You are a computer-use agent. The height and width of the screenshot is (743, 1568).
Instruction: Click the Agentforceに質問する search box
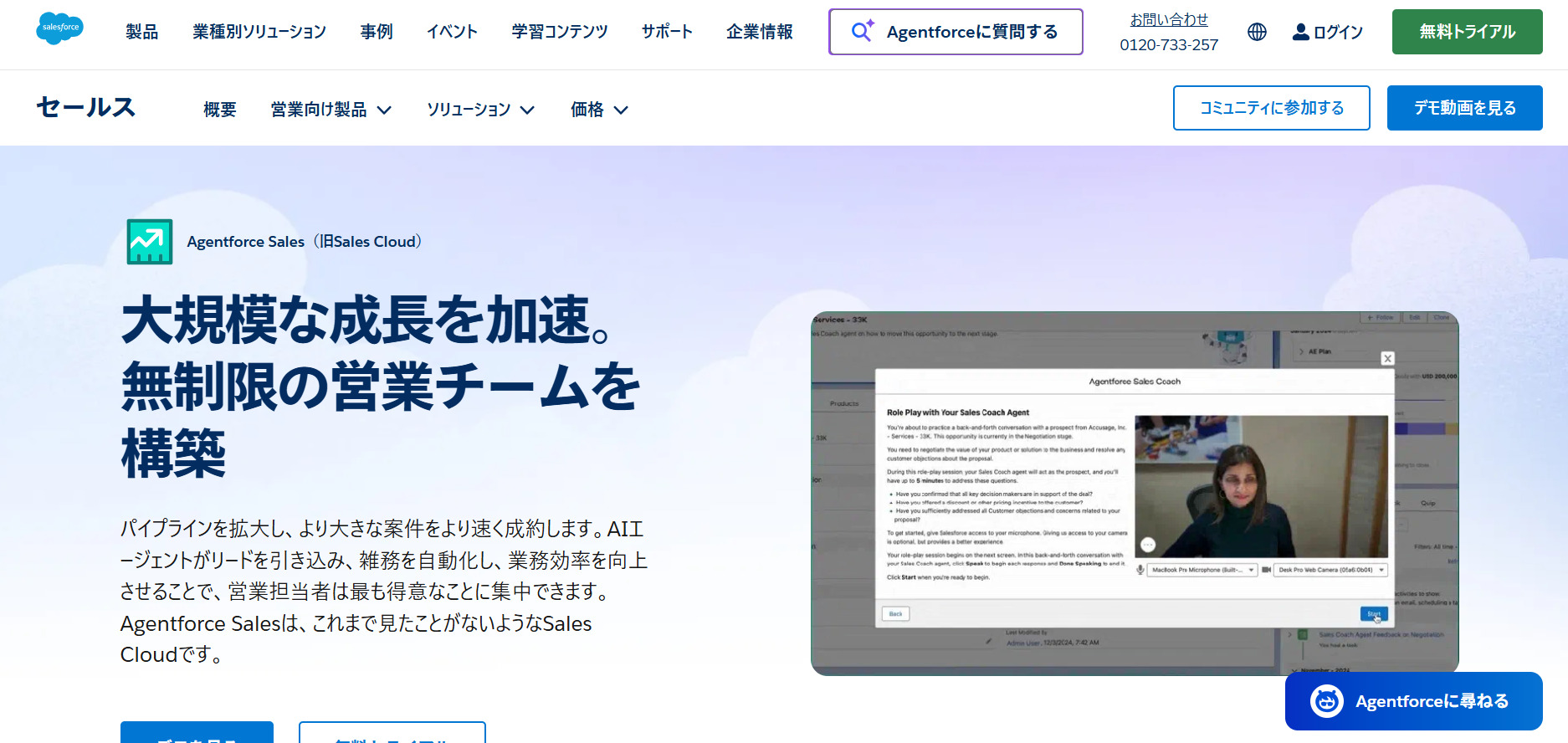[x=956, y=32]
